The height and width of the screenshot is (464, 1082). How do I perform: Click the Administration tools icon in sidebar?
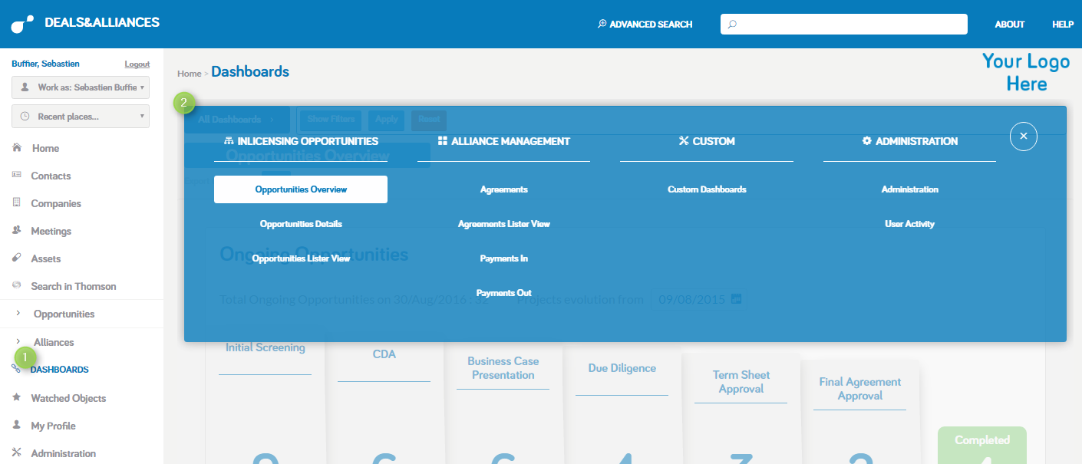point(17,452)
